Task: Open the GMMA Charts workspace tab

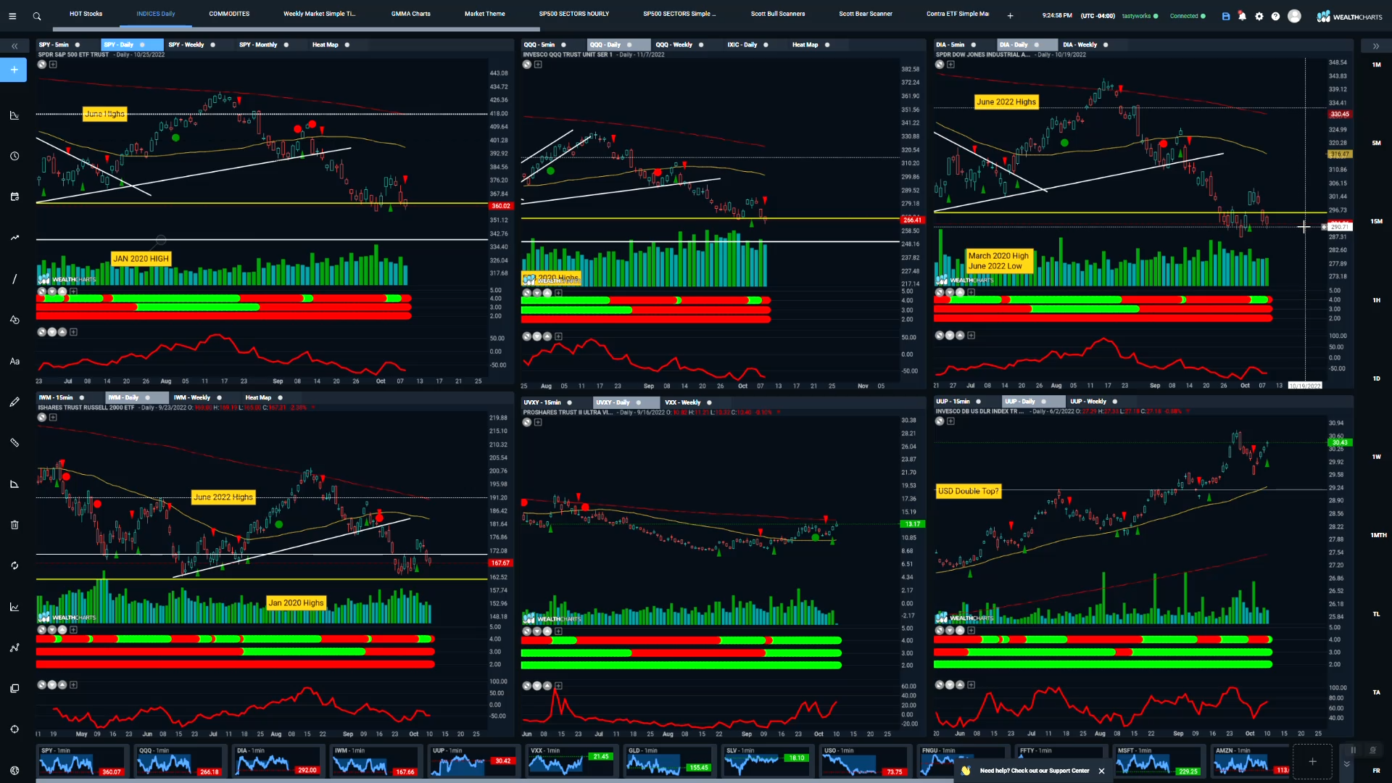Action: coord(411,14)
